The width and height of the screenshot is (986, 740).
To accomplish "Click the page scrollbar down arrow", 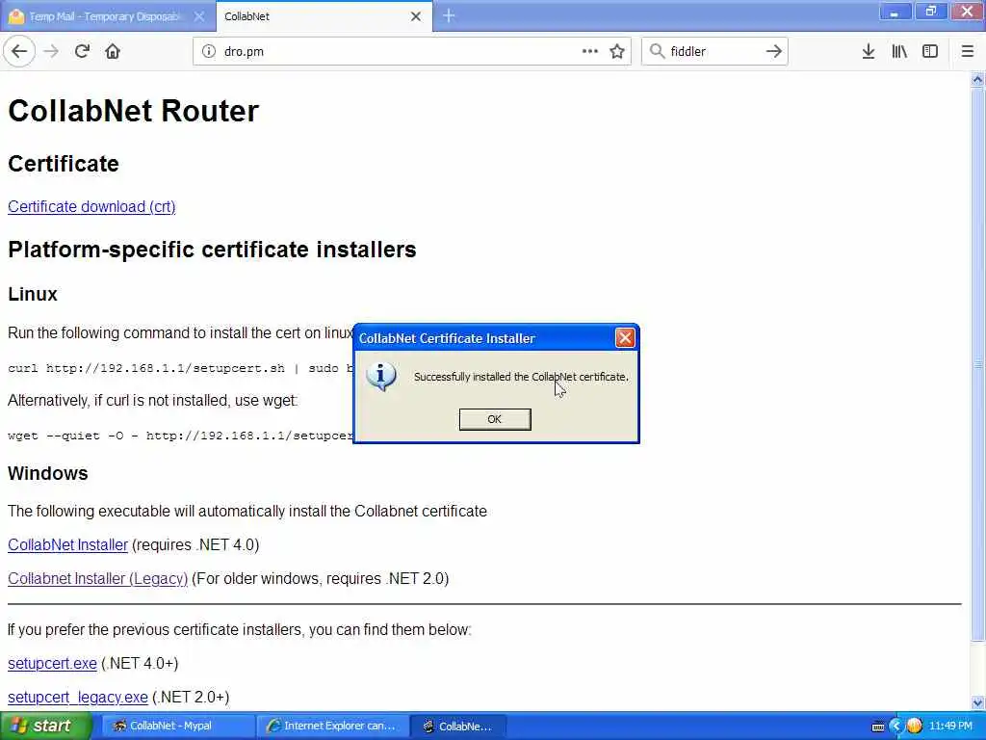I will [x=977, y=702].
